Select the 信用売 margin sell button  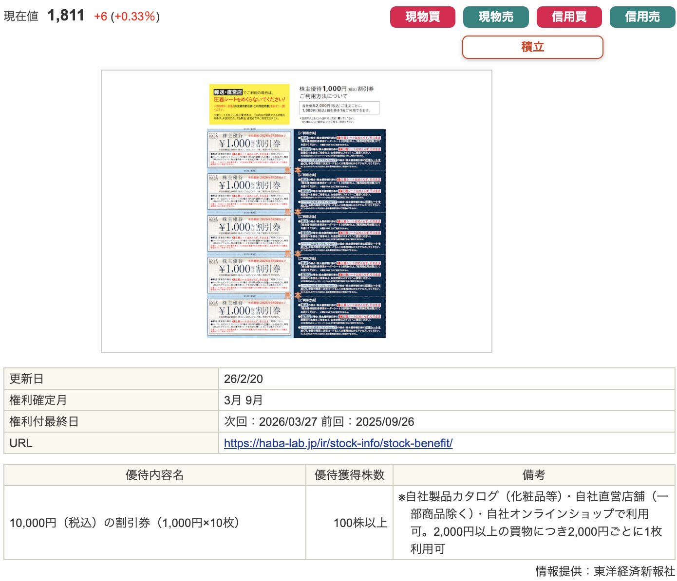click(642, 17)
